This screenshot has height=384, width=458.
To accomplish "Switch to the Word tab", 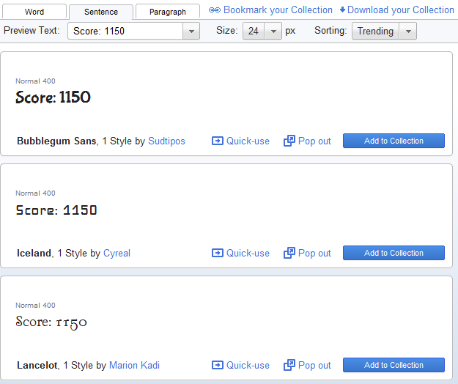I will pyautogui.click(x=34, y=12).
